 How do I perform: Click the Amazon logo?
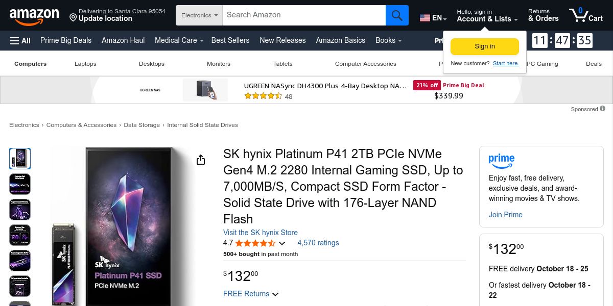(x=34, y=16)
